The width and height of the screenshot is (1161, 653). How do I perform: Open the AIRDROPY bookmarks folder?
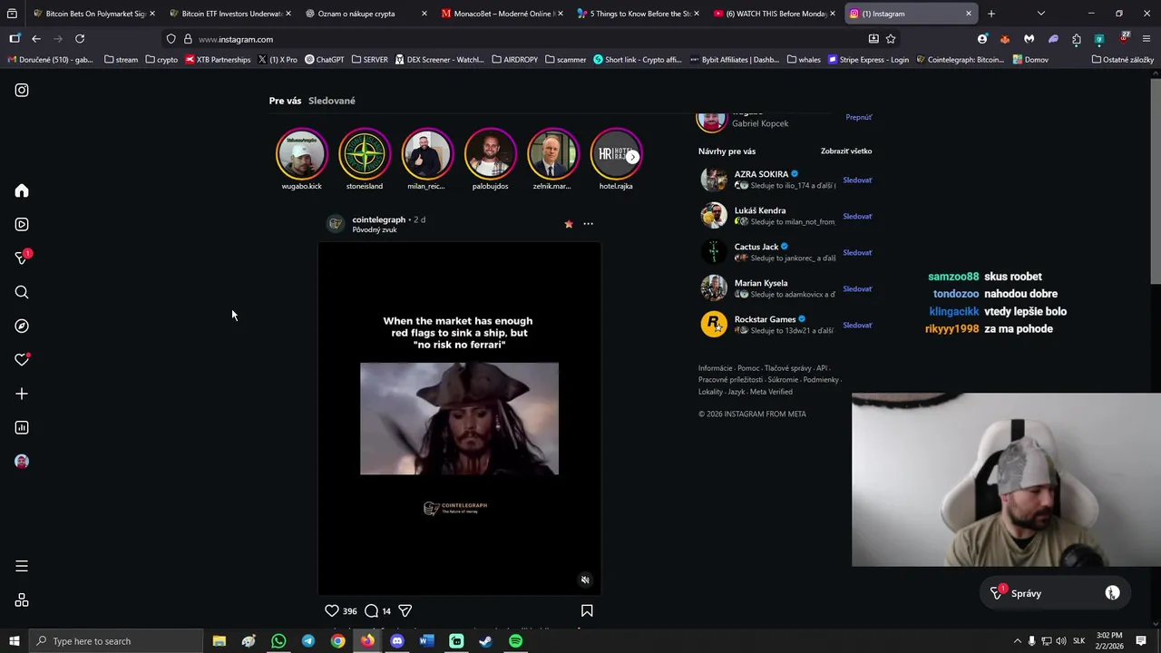pos(514,60)
